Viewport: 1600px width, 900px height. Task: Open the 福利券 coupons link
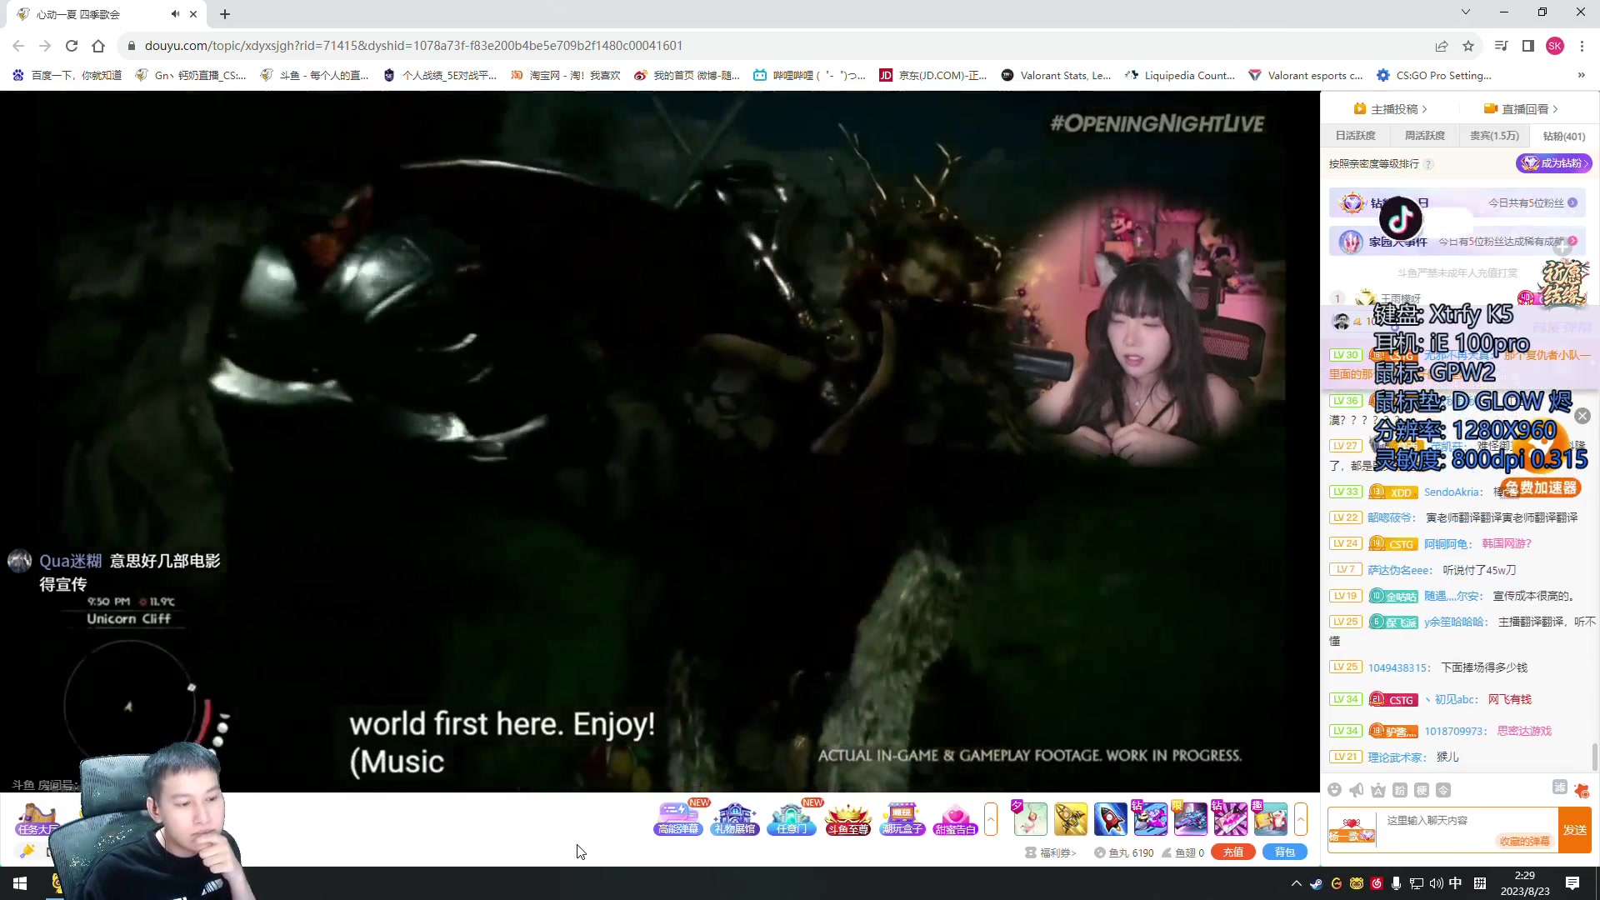pyautogui.click(x=1051, y=852)
